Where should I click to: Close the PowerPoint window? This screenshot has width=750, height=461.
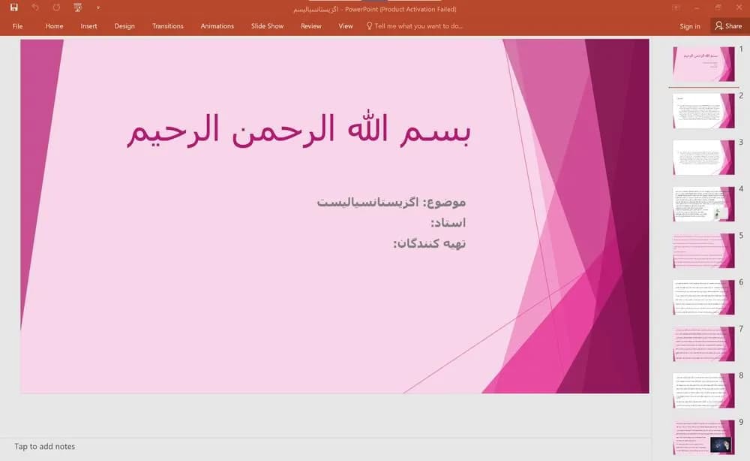[x=739, y=8]
